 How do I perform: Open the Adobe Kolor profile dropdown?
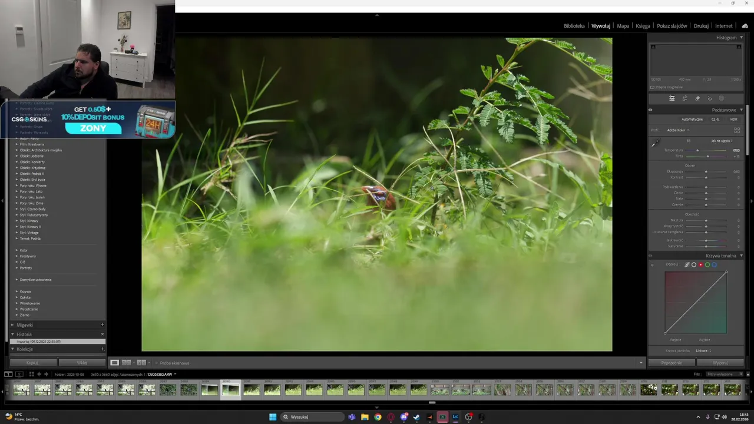(677, 130)
